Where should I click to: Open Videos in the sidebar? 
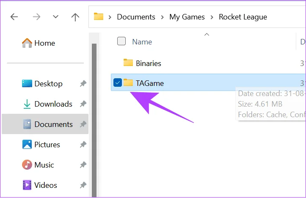click(x=46, y=185)
